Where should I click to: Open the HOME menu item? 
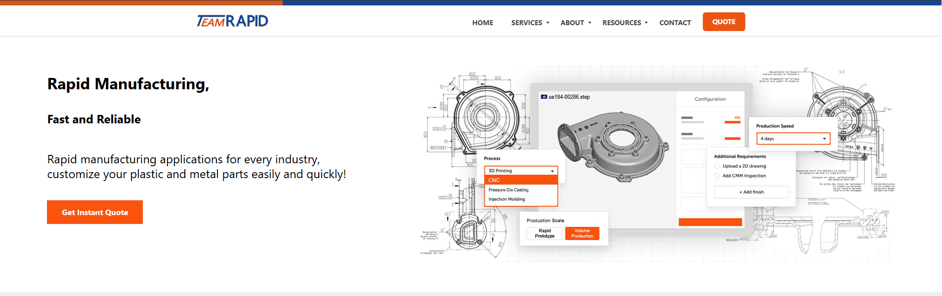click(482, 23)
